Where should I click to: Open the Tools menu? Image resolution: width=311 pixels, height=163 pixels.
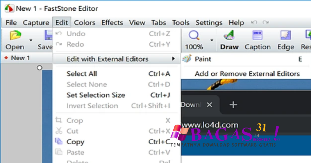click(x=181, y=22)
